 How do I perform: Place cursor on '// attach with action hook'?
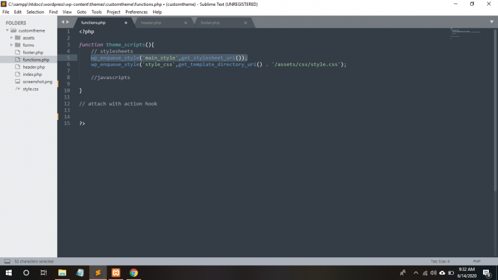tap(118, 104)
